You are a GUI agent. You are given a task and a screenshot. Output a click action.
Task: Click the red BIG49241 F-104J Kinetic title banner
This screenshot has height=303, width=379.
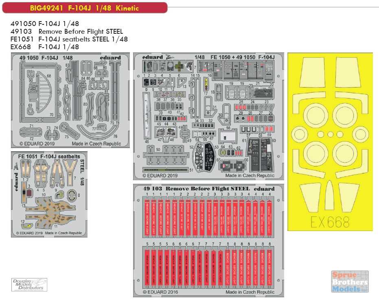[85, 8]
